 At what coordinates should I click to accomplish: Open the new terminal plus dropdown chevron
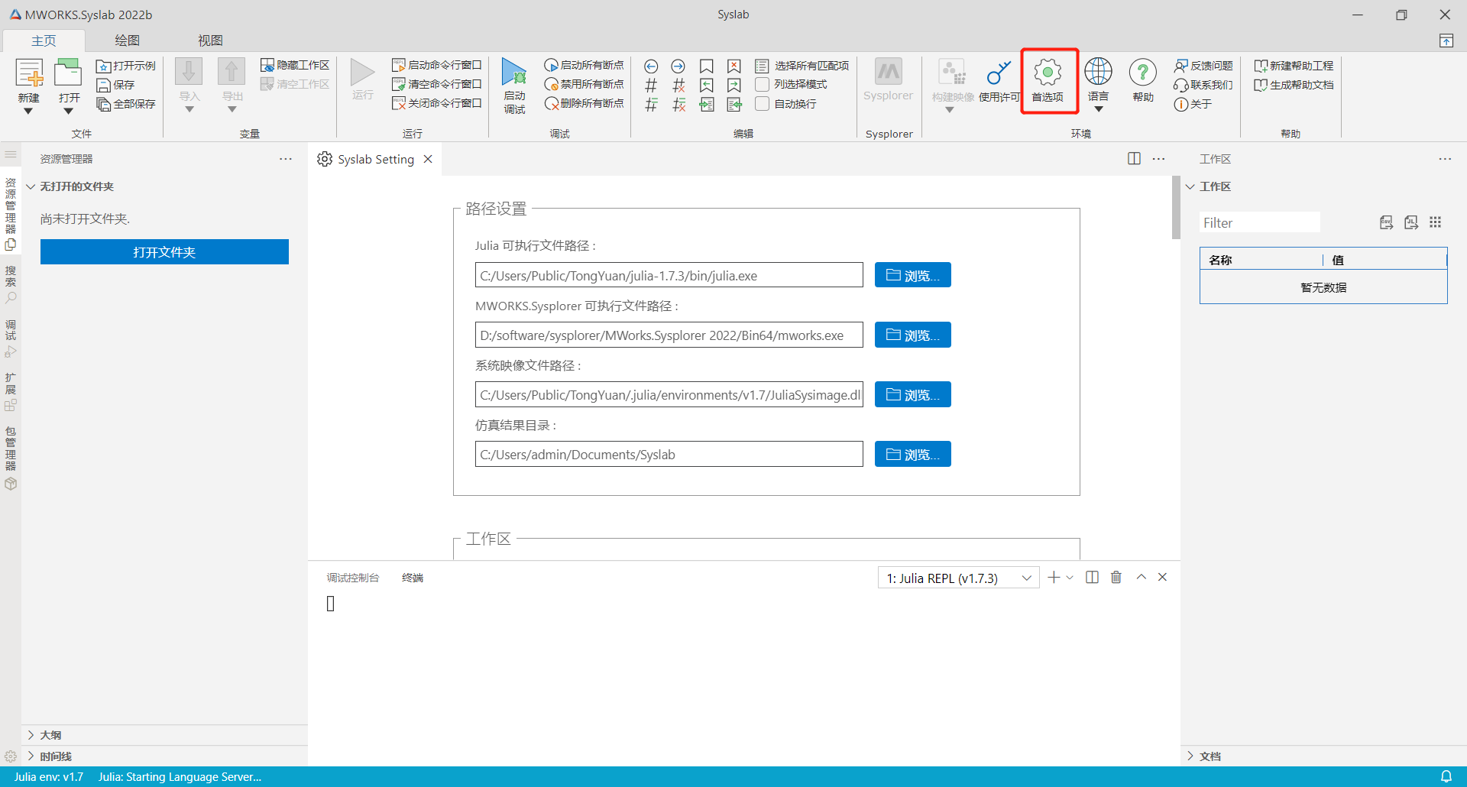(x=1070, y=578)
